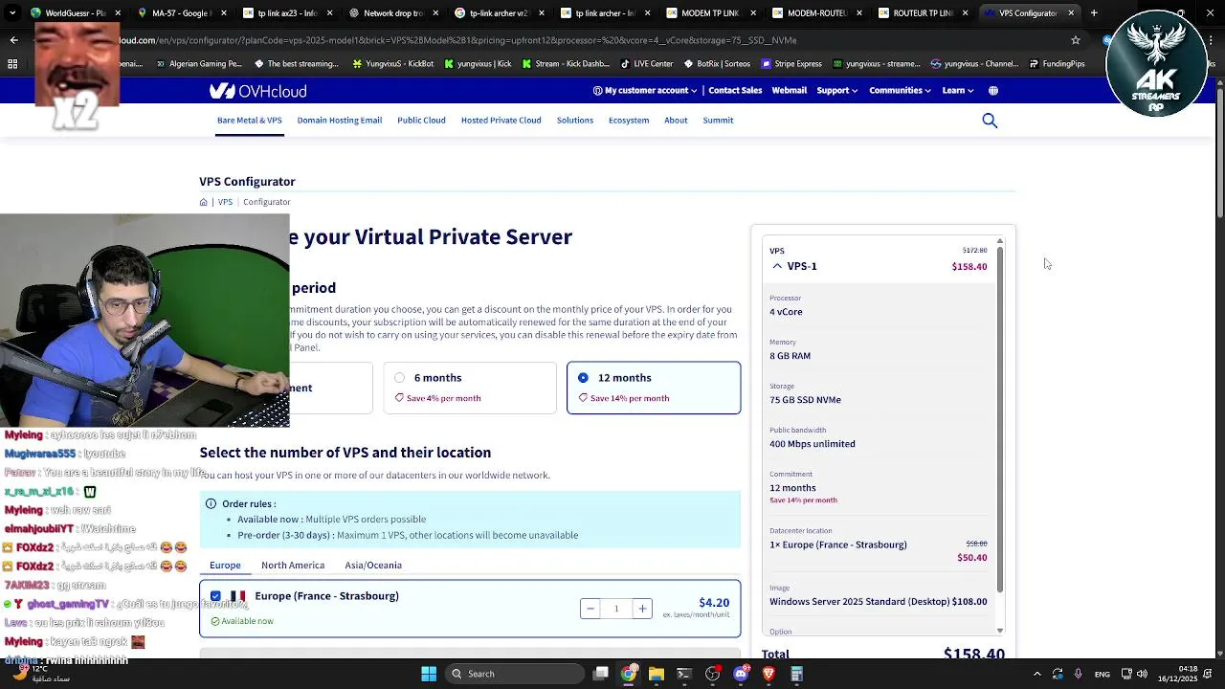Click the VPS quantity input field
Image resolution: width=1225 pixels, height=689 pixels.
[x=616, y=609]
